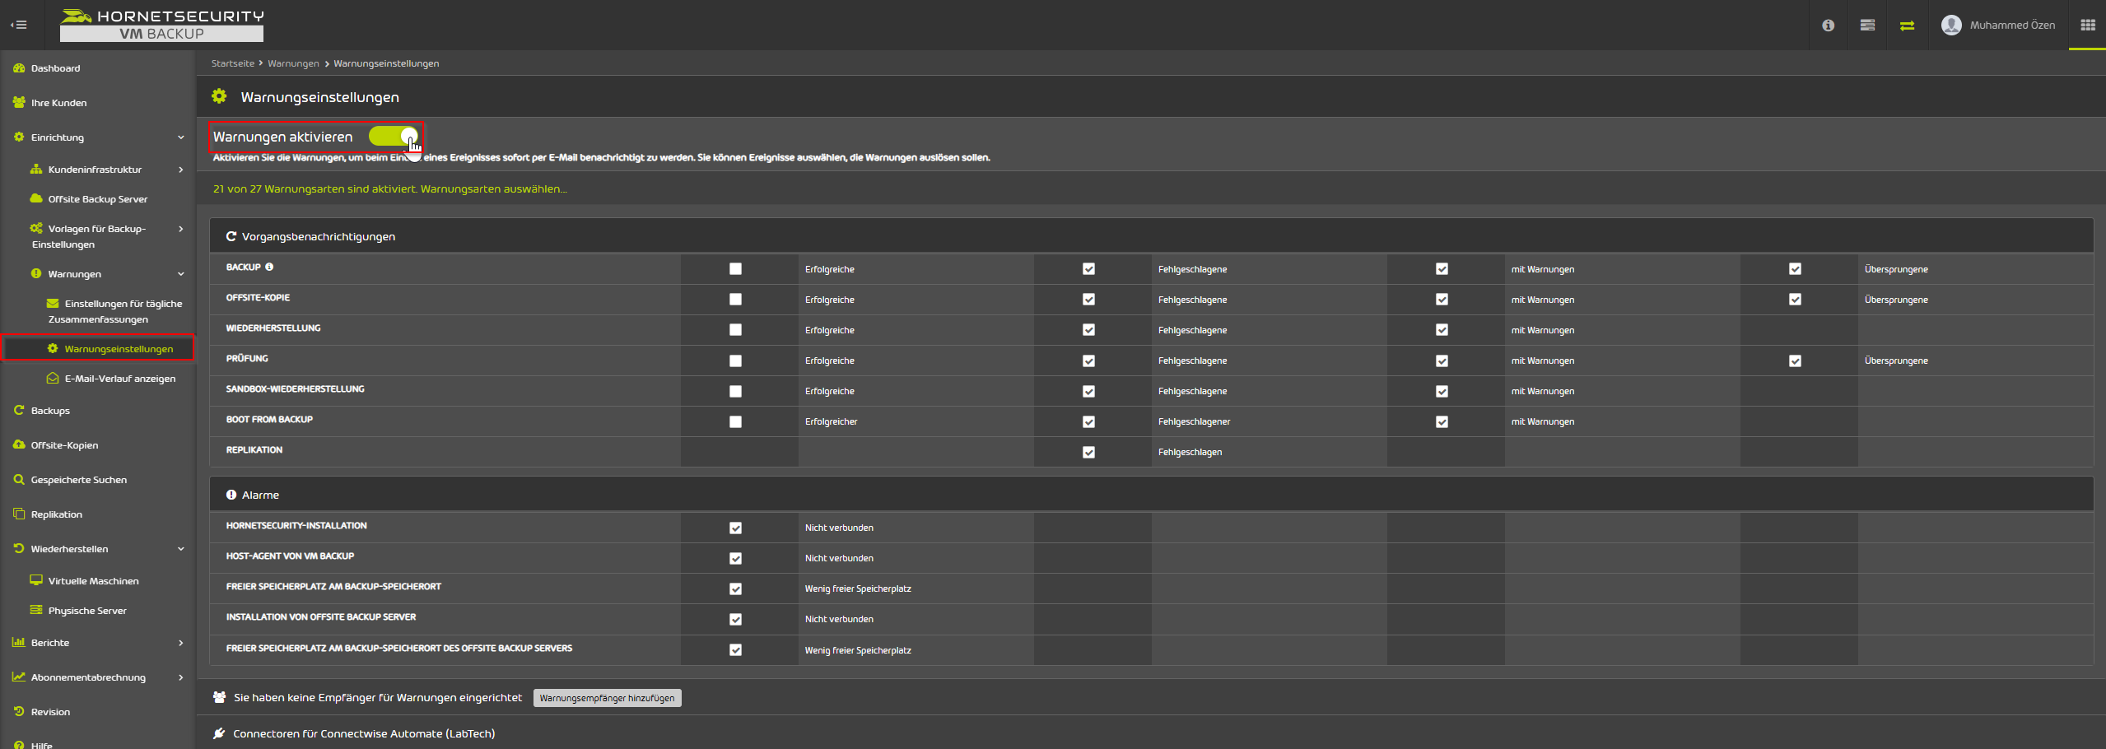Collapse the Einrichtung sidebar section
The height and width of the screenshot is (749, 2106).
(180, 137)
